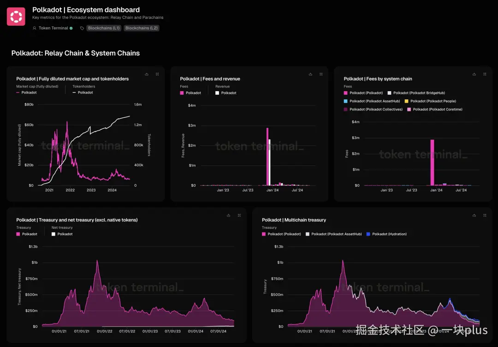
Task: Toggle Treasury Polkadot pink legend entry
Action: (x=27, y=234)
